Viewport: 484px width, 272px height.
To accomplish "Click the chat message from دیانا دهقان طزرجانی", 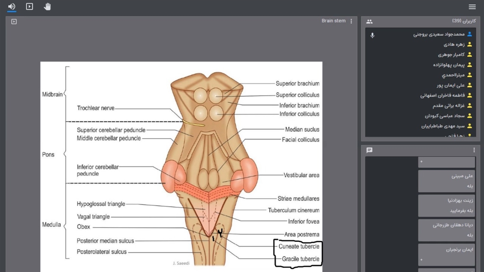I will point(447,230).
